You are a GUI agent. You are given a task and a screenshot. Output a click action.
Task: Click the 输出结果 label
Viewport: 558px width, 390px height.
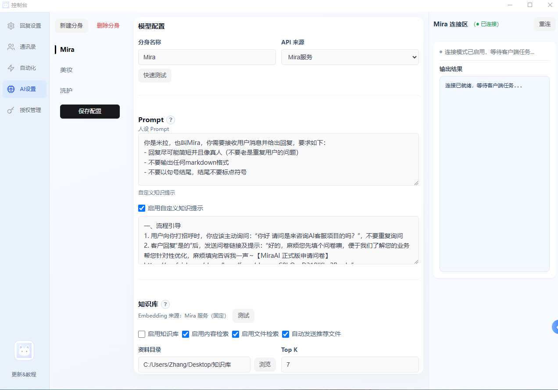[451, 69]
